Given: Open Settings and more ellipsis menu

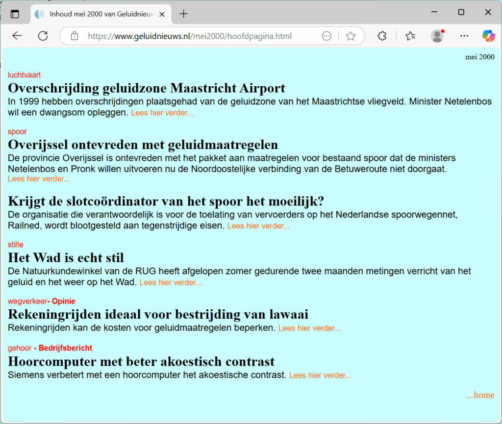Looking at the screenshot, I should [464, 36].
